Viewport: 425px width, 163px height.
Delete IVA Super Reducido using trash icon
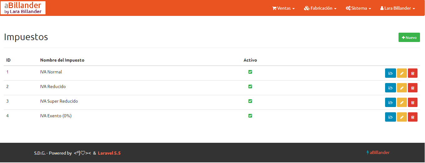(413, 103)
